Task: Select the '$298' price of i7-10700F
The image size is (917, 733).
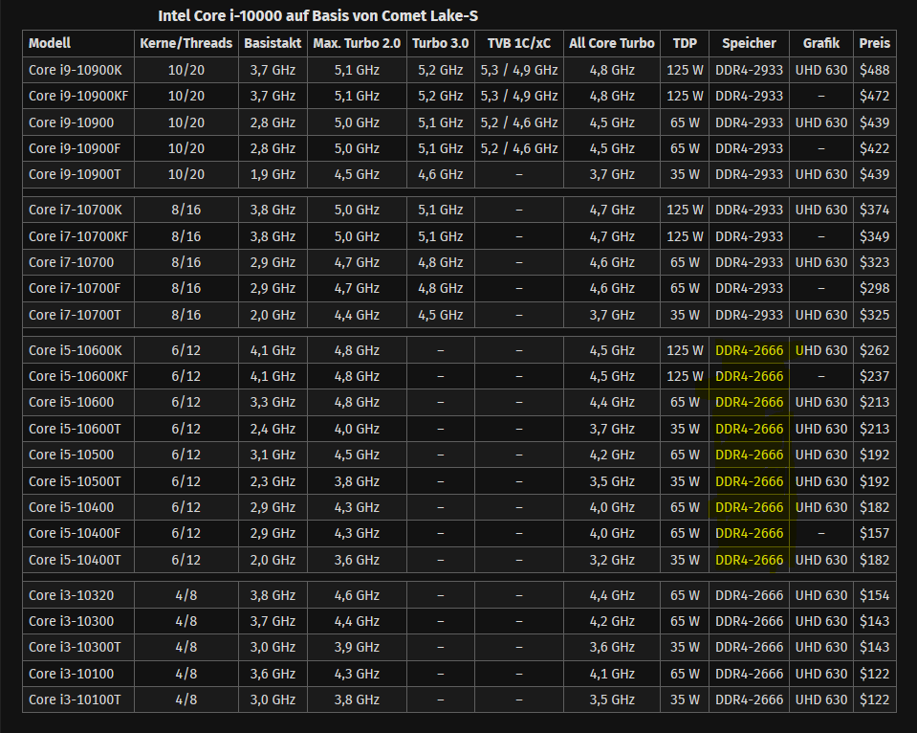Action: pyautogui.click(x=874, y=288)
